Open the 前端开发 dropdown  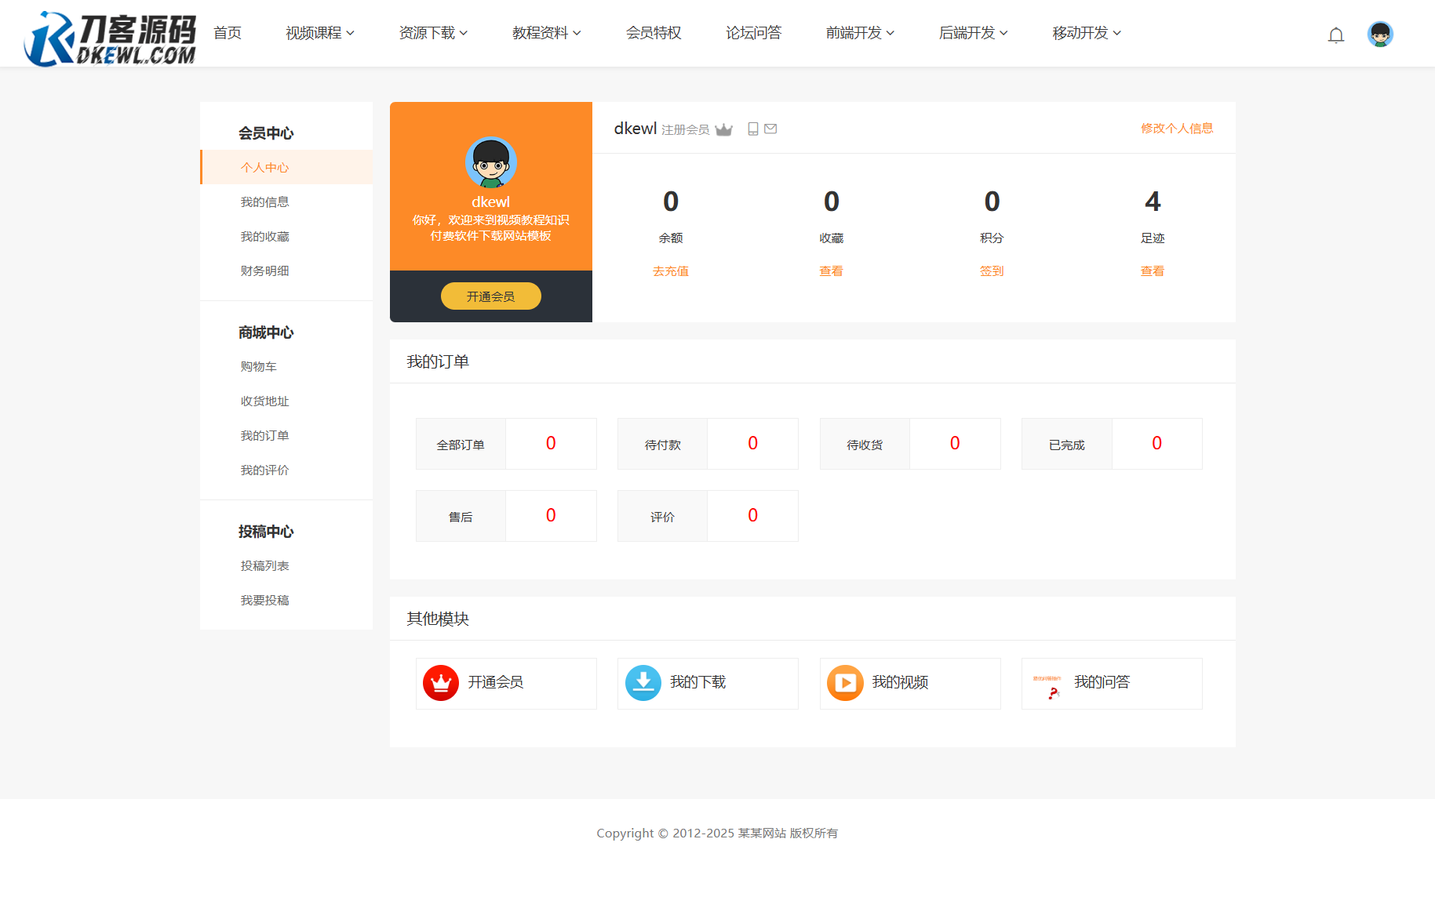tap(859, 33)
